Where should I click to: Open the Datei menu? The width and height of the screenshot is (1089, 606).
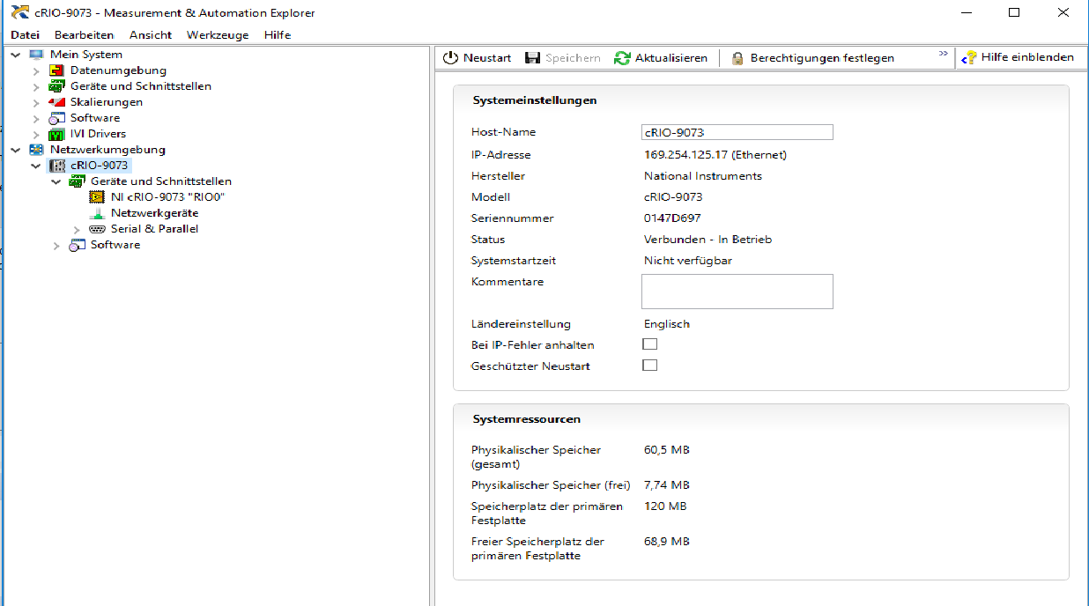pyautogui.click(x=25, y=35)
